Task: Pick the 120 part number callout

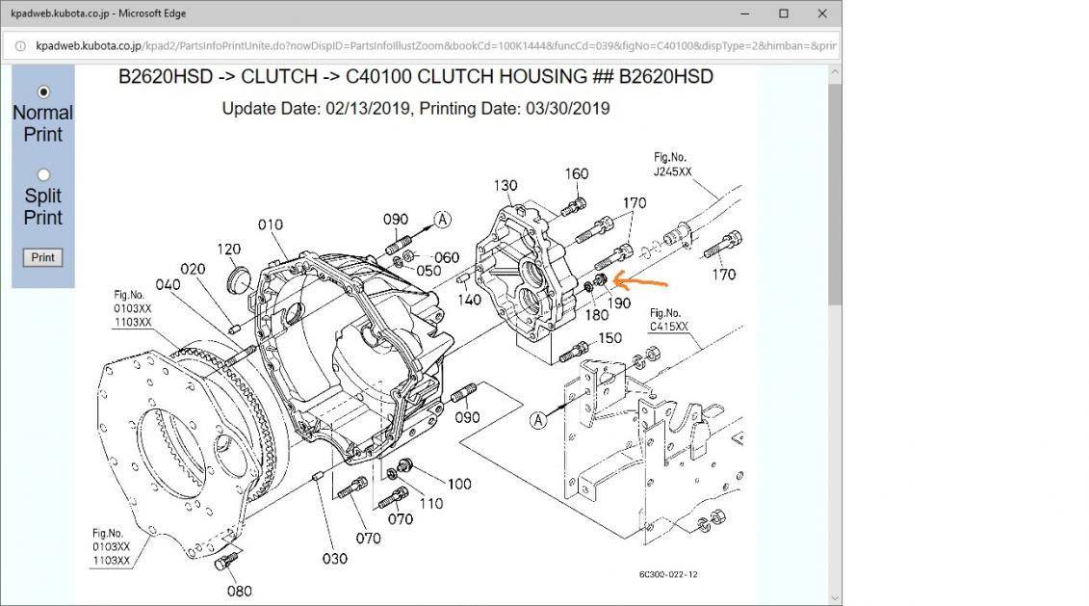Action: pos(228,249)
